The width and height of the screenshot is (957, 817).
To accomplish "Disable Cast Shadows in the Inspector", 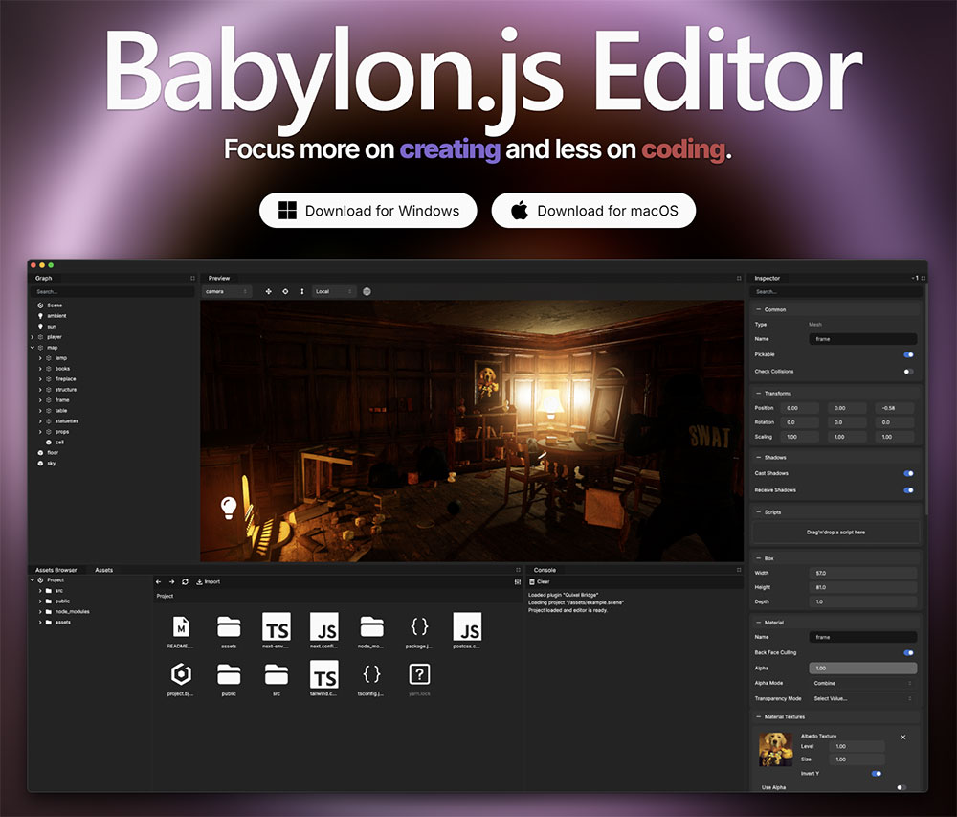I will click(x=910, y=473).
